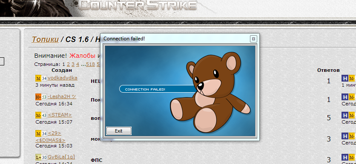356x164 pixels.
Task: Click the blue H badge in vodkadvdka's topic row
Action: [345, 78]
